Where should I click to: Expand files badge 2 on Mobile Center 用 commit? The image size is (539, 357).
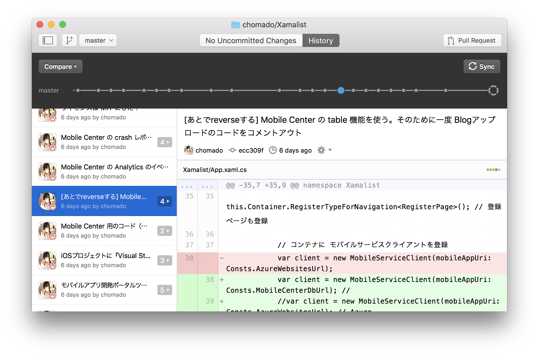pyautogui.click(x=164, y=231)
